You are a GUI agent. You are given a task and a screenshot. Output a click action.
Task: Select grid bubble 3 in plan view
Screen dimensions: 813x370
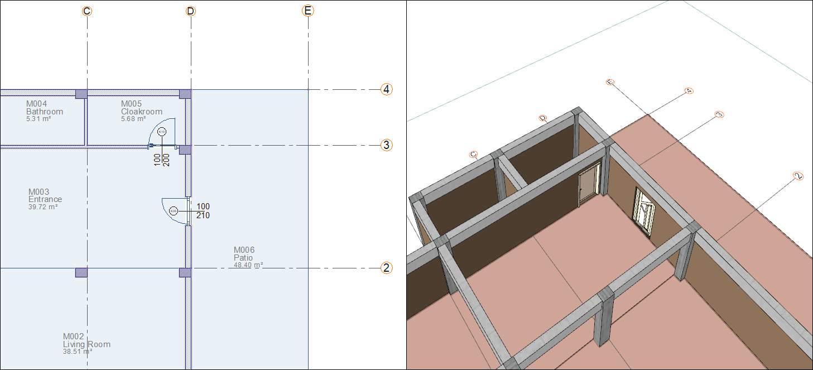386,145
